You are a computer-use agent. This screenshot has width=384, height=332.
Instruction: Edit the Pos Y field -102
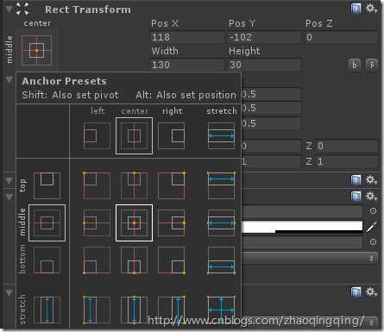(x=265, y=37)
